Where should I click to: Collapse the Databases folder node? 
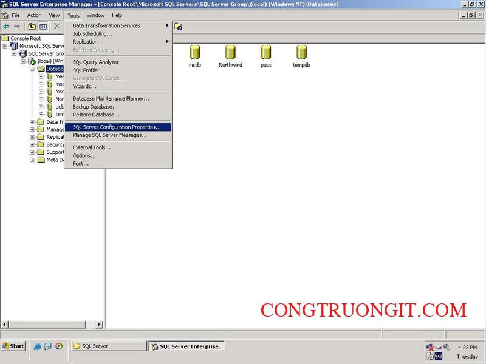32,69
